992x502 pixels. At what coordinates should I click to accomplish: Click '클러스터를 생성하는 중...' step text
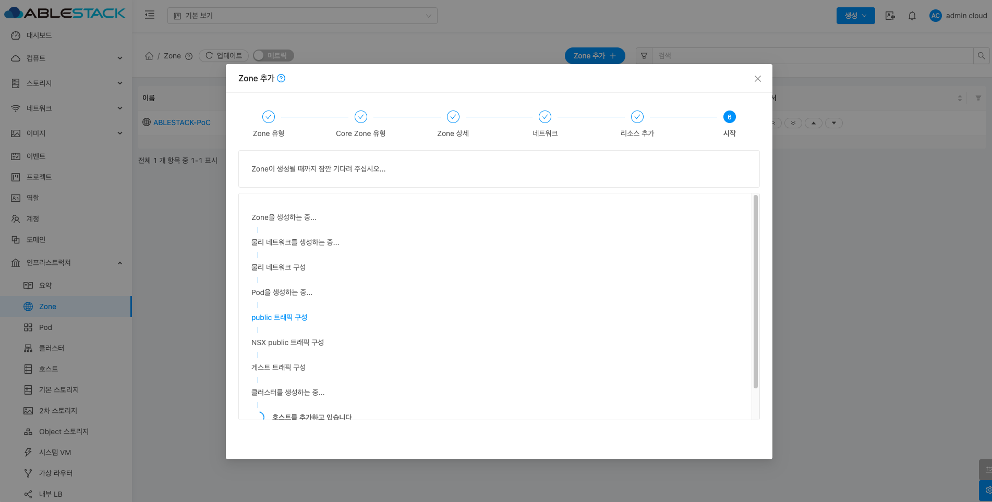288,393
